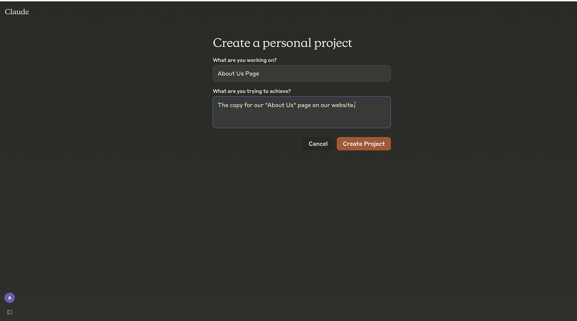
Task: Click the Claude logo in the top-left
Action: tap(17, 12)
